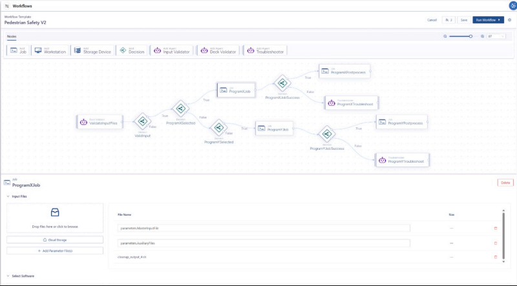Open workflow settings gear icon
The height and width of the screenshot is (286, 517).
point(509,20)
